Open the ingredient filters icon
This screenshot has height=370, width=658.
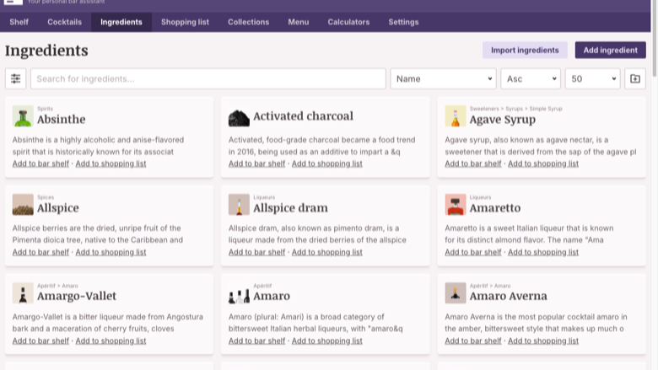tap(15, 78)
